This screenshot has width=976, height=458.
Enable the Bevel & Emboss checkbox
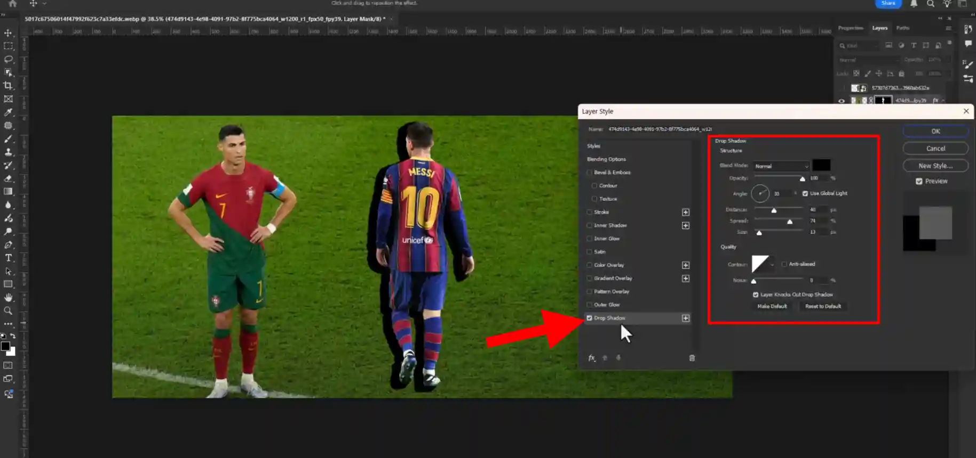click(x=590, y=173)
